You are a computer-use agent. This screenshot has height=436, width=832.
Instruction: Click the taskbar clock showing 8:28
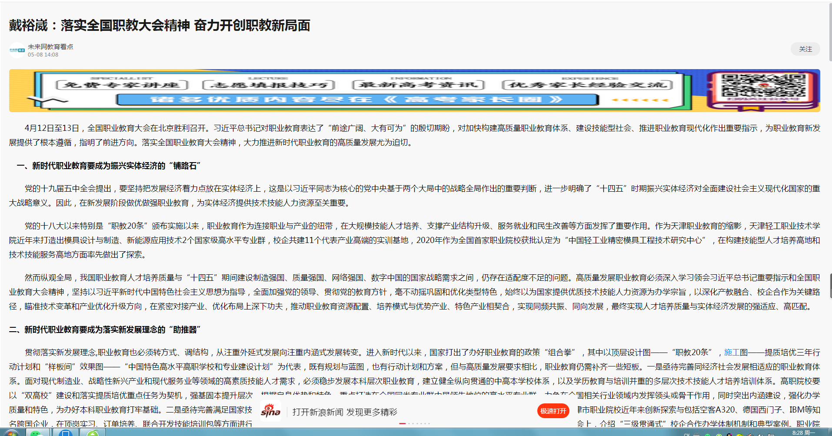801,433
